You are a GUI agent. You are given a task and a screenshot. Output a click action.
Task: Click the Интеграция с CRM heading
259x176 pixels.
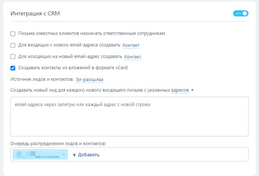(x=35, y=14)
